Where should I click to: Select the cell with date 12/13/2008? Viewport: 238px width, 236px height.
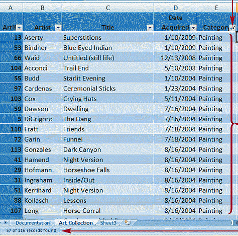pyautogui.click(x=175, y=58)
